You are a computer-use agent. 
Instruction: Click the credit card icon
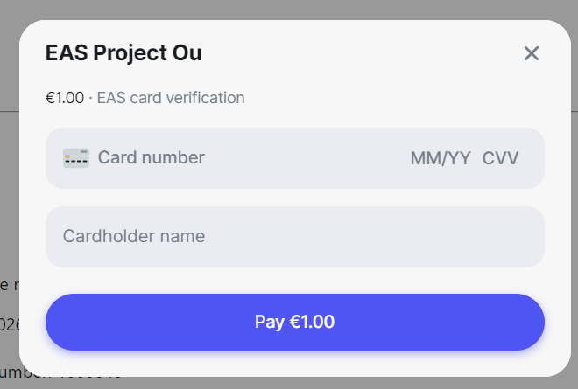(76, 158)
